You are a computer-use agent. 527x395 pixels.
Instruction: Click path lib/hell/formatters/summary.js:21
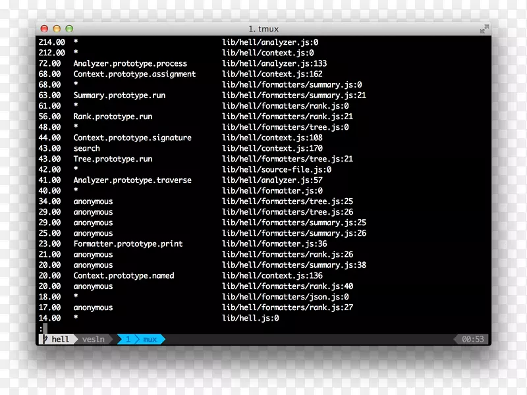pos(294,95)
